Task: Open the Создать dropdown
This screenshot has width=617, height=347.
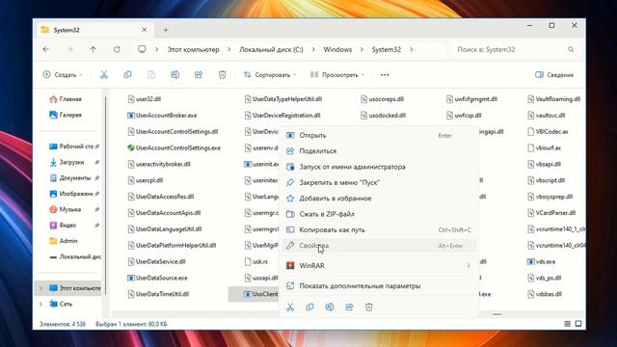Action: (63, 75)
